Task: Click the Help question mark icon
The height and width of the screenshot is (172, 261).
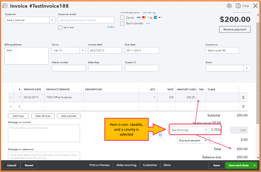Action: [x=238, y=6]
